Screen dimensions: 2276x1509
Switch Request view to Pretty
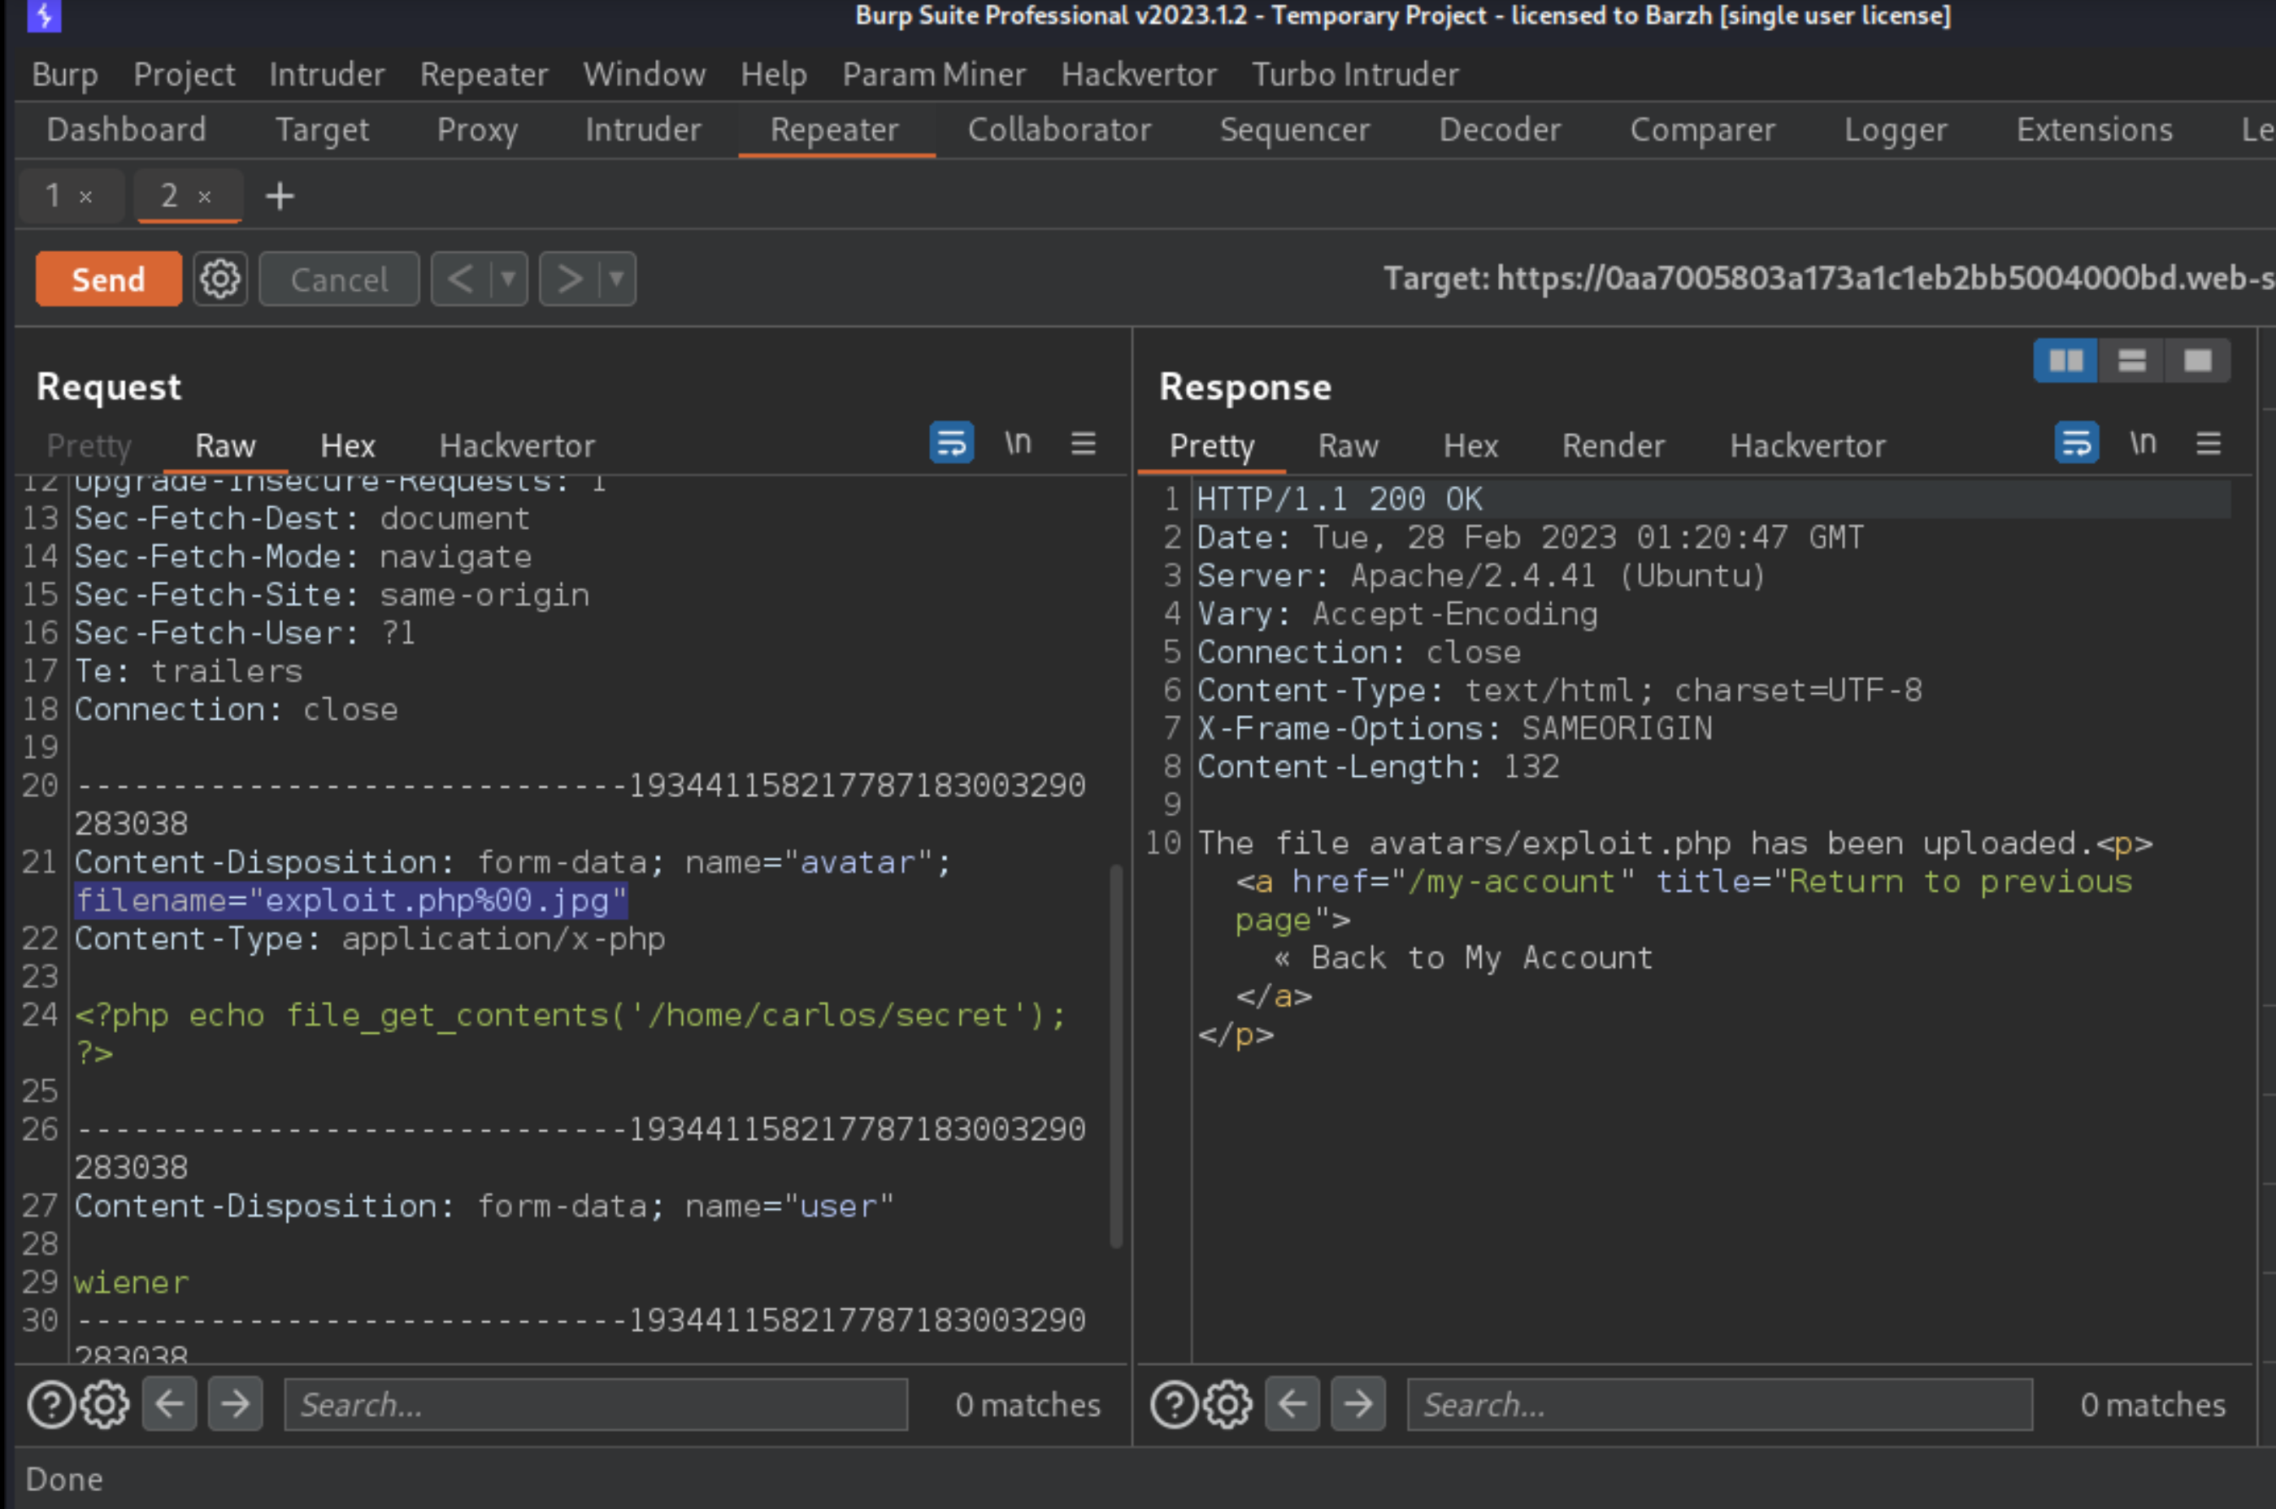click(89, 445)
